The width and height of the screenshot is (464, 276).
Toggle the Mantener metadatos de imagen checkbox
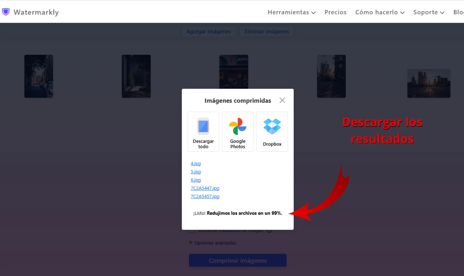click(192, 231)
